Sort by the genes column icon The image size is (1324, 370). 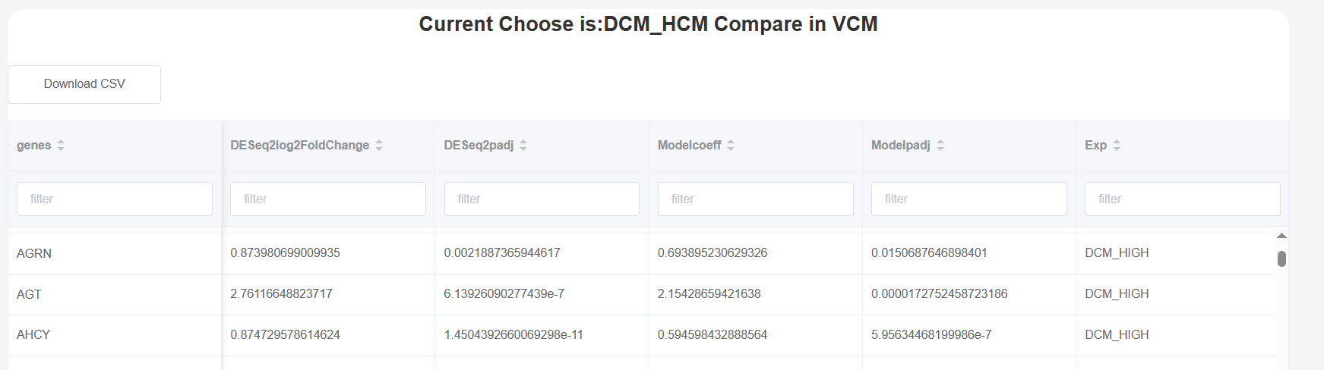[61, 146]
